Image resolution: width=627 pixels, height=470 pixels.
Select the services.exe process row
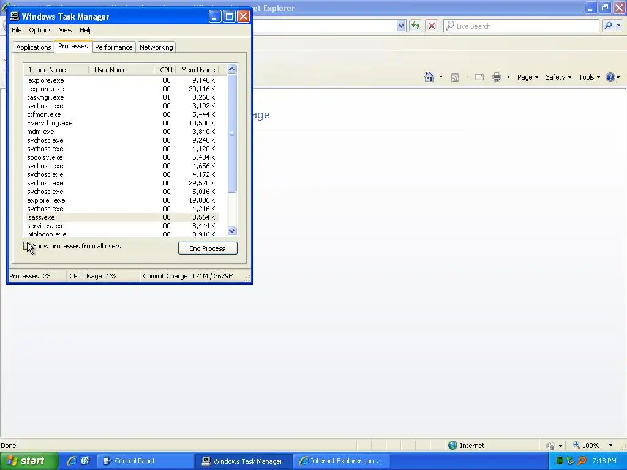coord(121,226)
